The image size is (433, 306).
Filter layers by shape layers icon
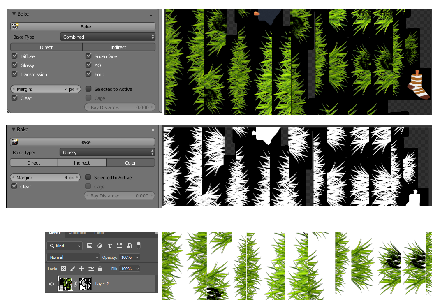[x=119, y=246]
